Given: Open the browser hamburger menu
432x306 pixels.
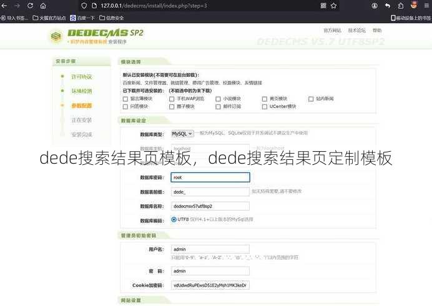Looking at the screenshot, I should (x=427, y=6).
